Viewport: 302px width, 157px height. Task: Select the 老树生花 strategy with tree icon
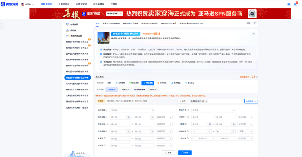click(162, 83)
